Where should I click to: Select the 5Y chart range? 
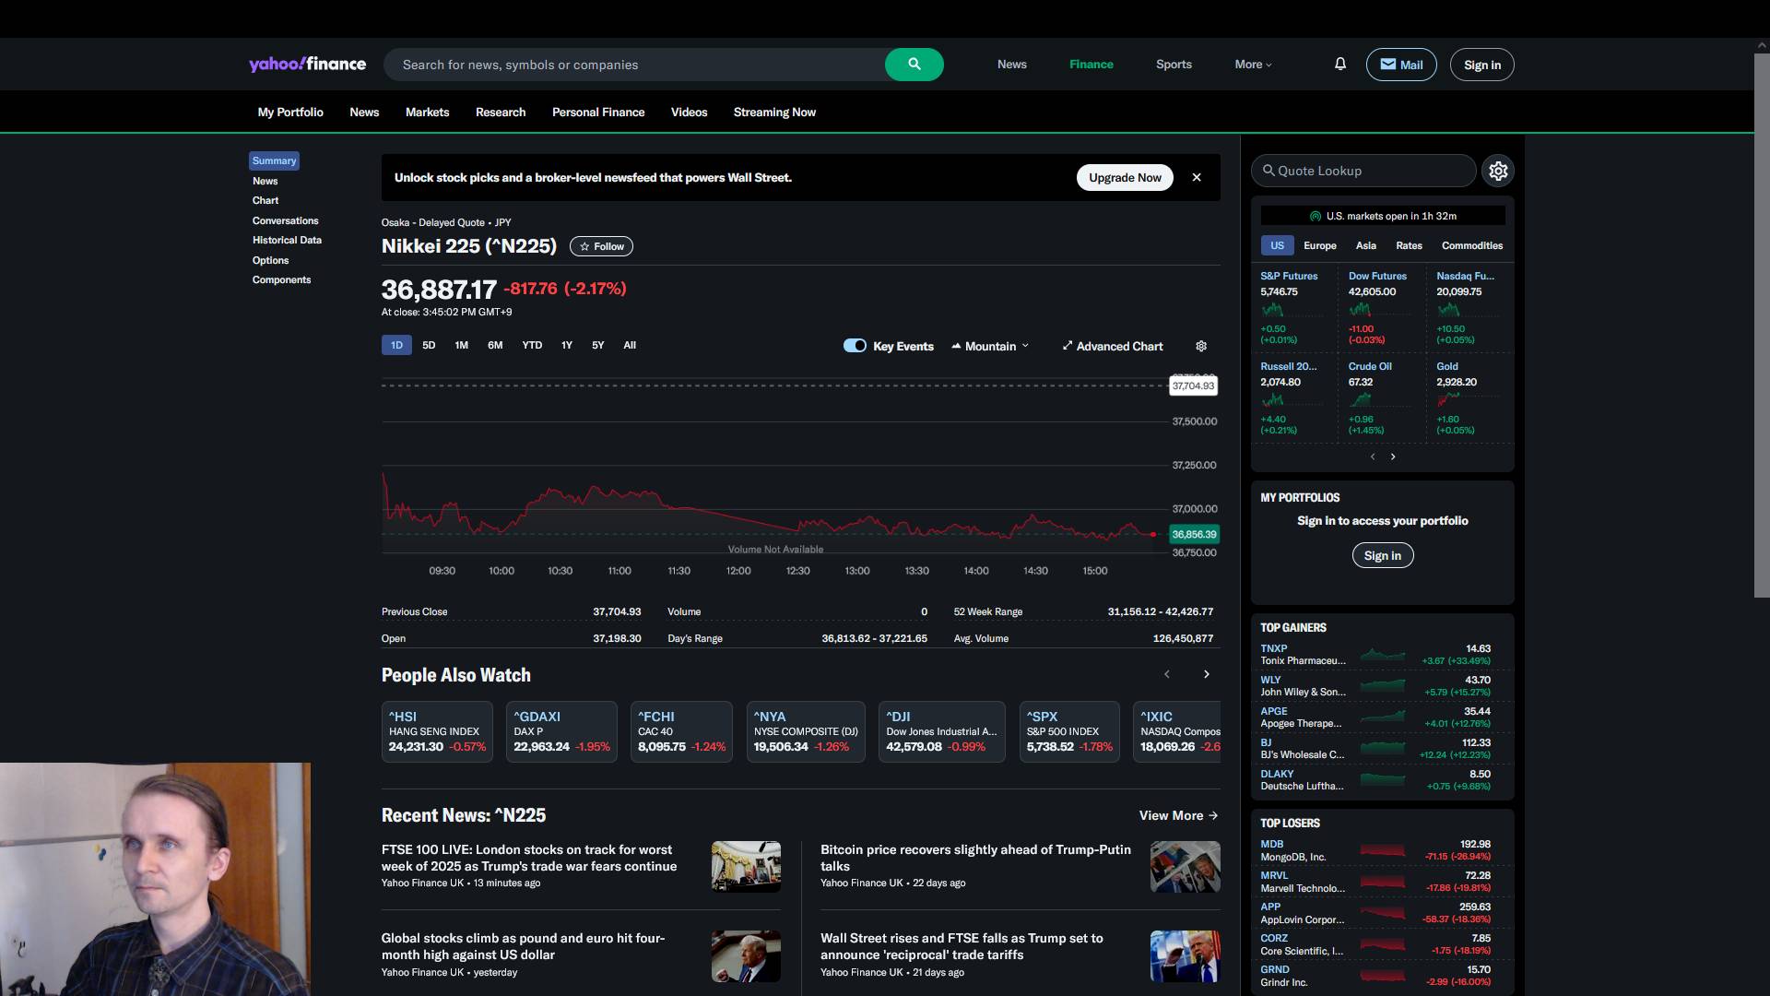pos(597,345)
